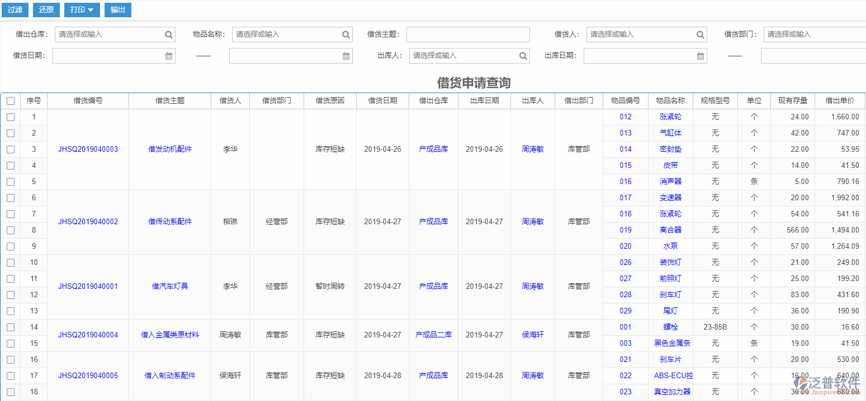Expand the 打印 dropdown button
This screenshot has width=866, height=401.
pyautogui.click(x=82, y=10)
